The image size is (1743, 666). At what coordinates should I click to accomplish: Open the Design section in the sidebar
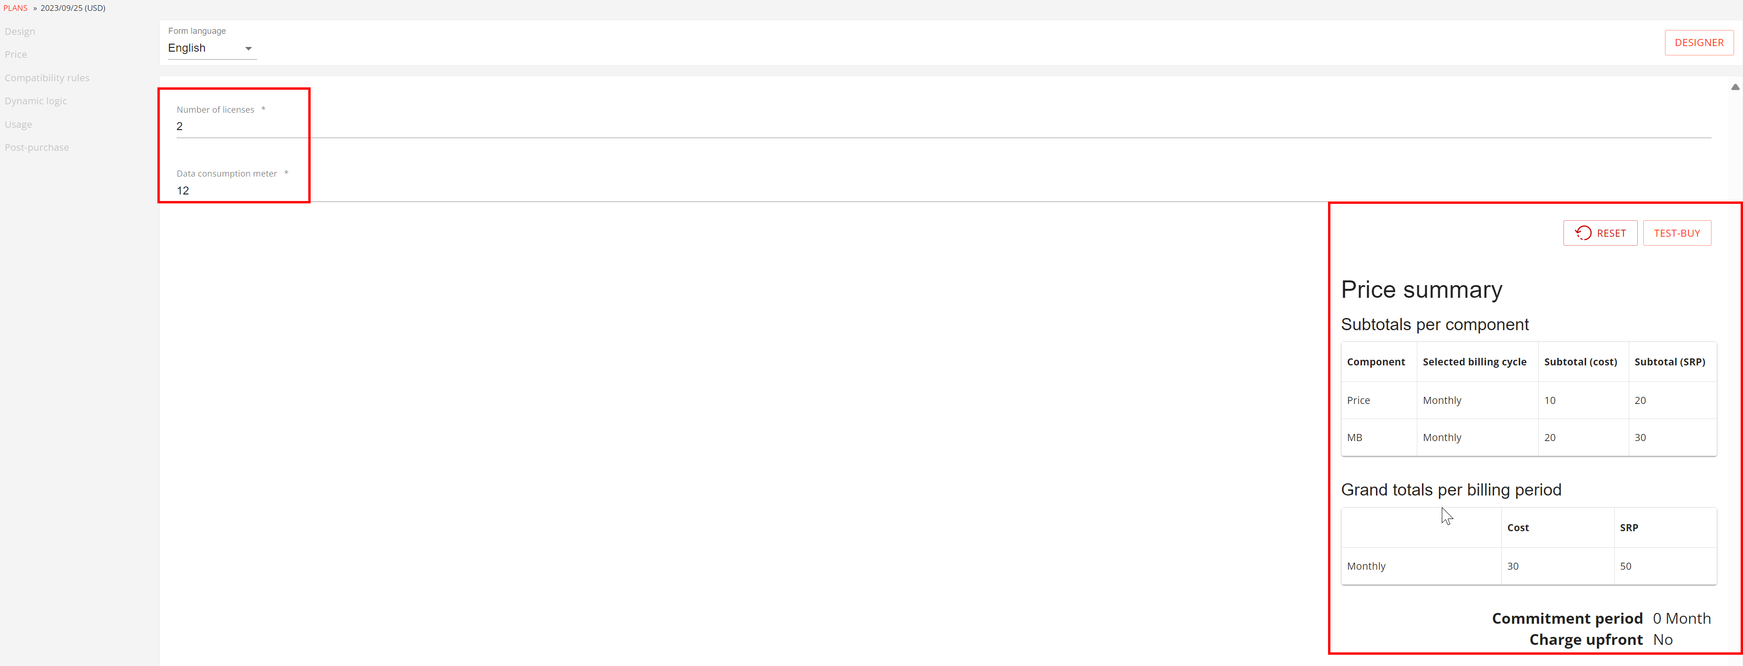[20, 31]
